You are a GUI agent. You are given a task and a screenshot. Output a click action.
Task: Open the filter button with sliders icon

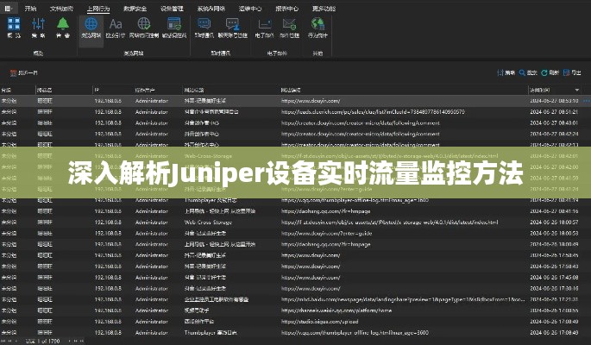click(x=506, y=72)
